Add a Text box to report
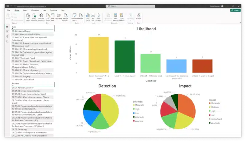This screenshot has width=246, height=142. coord(93,16)
